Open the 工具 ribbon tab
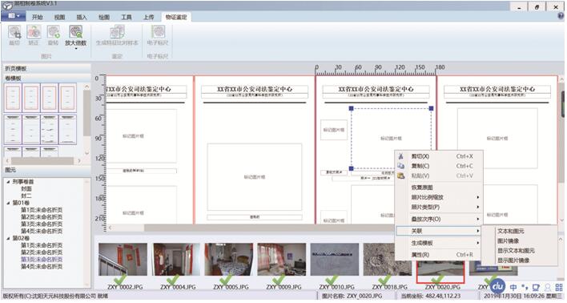 pos(127,17)
